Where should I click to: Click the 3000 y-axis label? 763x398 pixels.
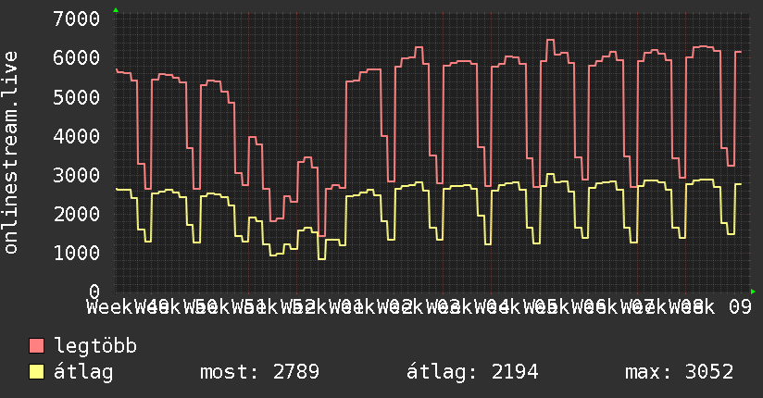click(77, 175)
